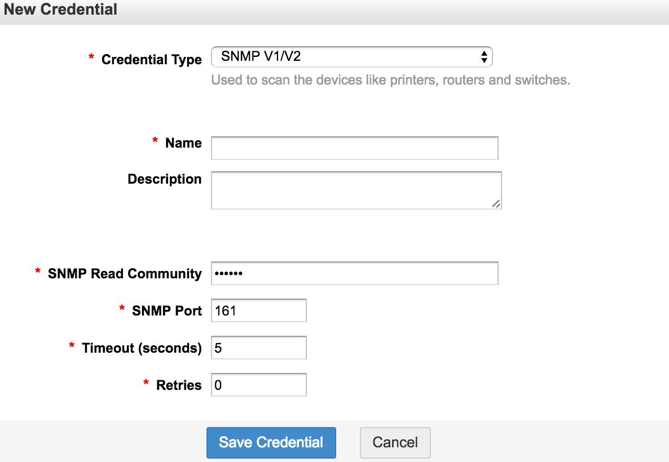669x462 pixels.
Task: Open the Credential Type dropdown
Action: [x=351, y=57]
